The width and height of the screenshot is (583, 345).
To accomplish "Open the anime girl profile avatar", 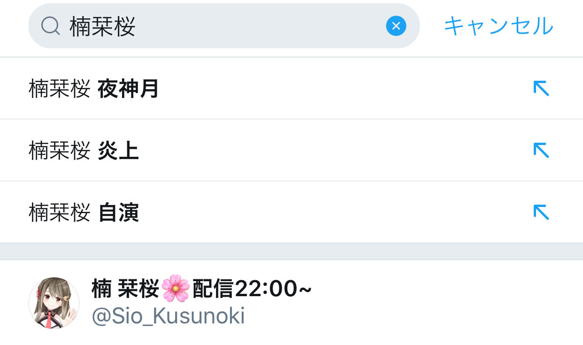I will tap(54, 303).
